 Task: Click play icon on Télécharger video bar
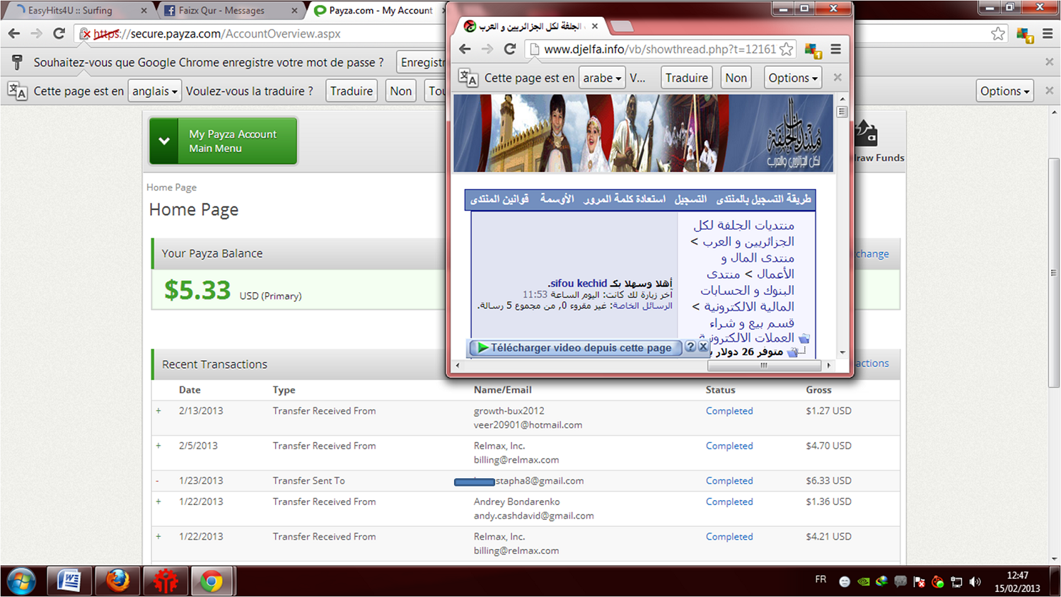[482, 347]
